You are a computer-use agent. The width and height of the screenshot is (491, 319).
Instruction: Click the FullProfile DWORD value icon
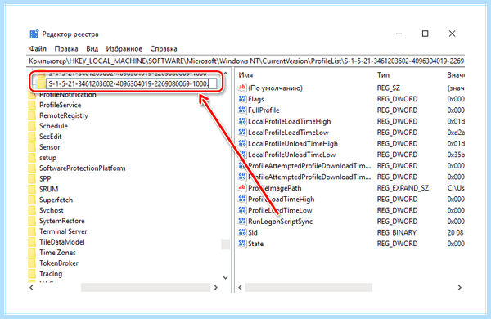tap(242, 110)
